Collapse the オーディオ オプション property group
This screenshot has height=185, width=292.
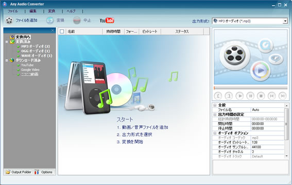215,133
